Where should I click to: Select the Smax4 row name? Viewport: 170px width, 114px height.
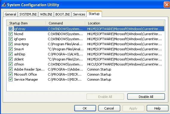pyautogui.click(x=19, y=49)
